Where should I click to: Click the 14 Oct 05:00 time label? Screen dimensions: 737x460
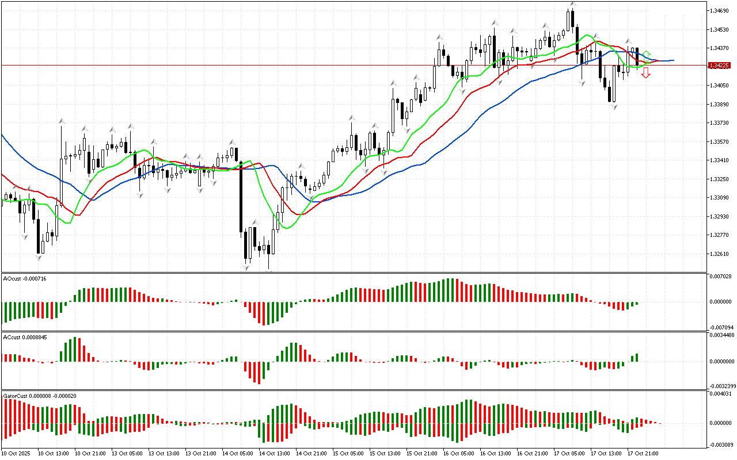coord(238,453)
